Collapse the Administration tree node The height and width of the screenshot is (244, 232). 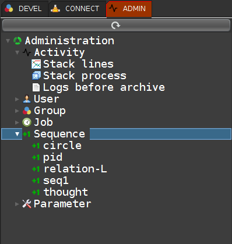coord(8,41)
